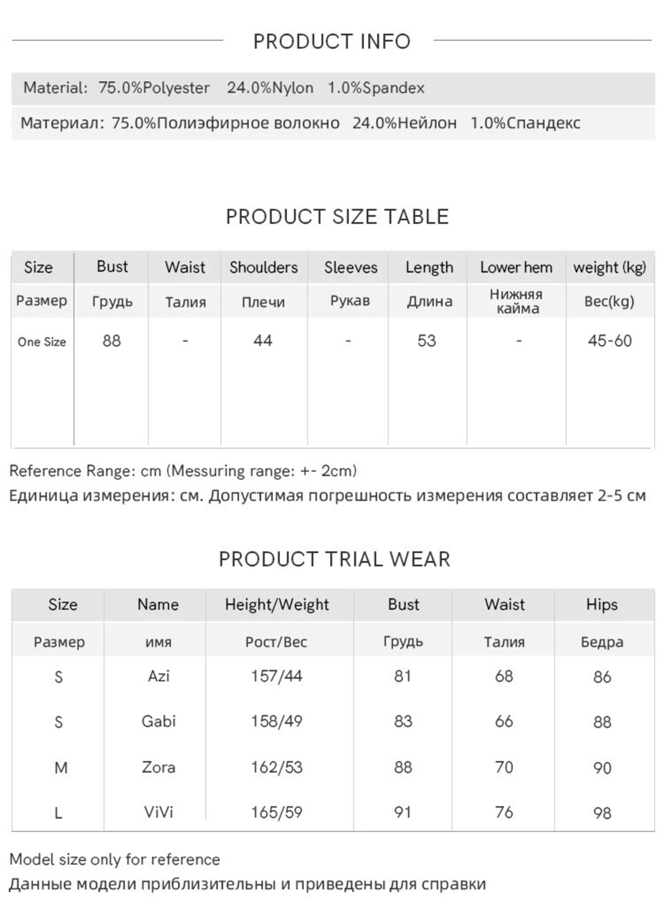Click the Shoulders column header

(264, 268)
